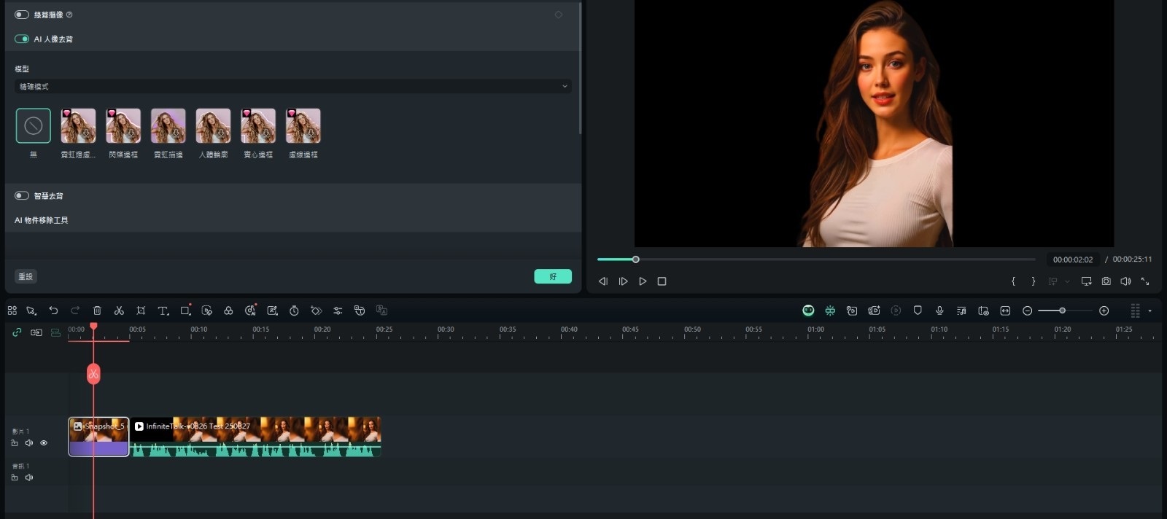Click the split scissors icon in timeline toolbar
Screen dimensions: 1167x519
coord(119,311)
